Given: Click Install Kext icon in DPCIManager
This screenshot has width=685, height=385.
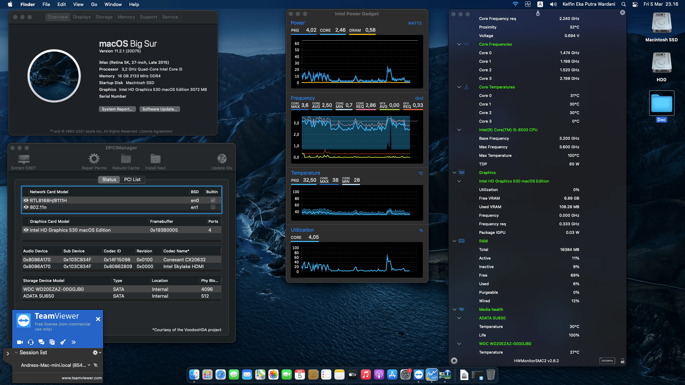Looking at the screenshot, I should point(155,159).
